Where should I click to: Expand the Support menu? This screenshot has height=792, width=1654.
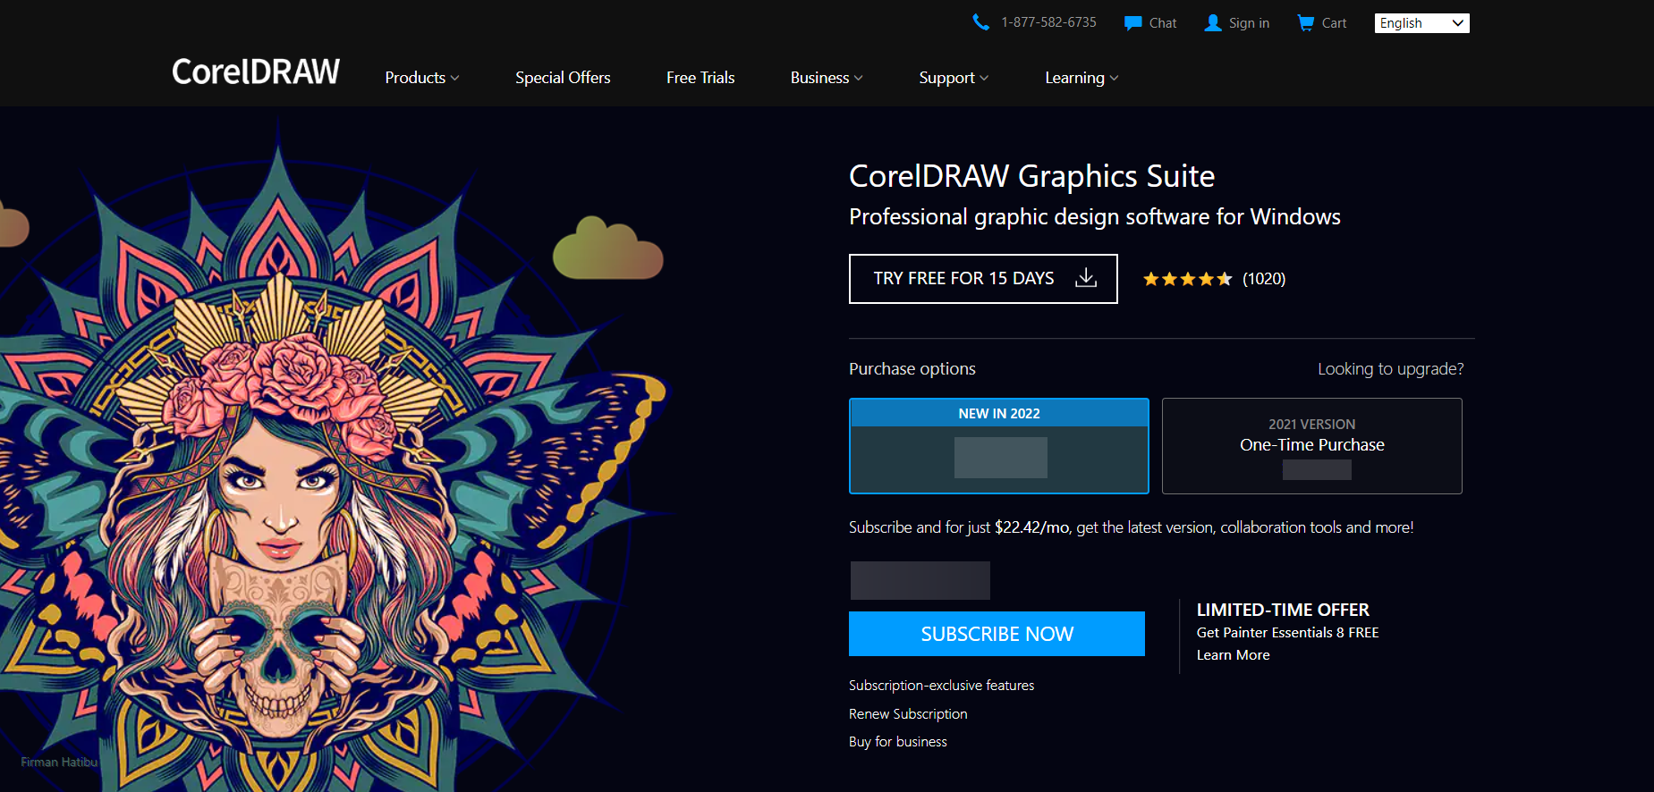click(x=954, y=78)
